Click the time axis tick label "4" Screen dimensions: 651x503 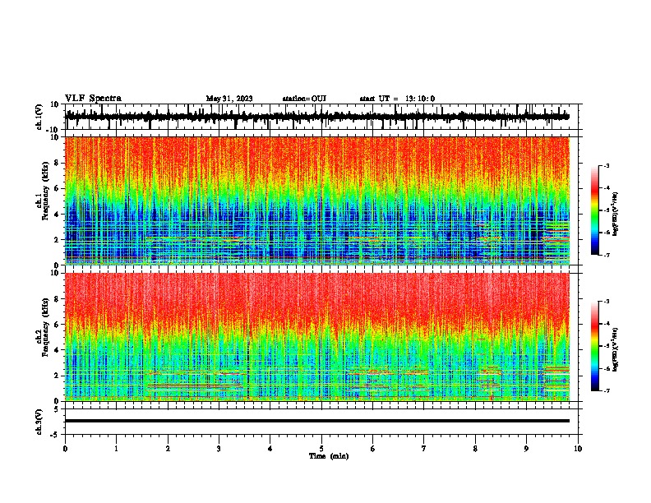click(270, 448)
